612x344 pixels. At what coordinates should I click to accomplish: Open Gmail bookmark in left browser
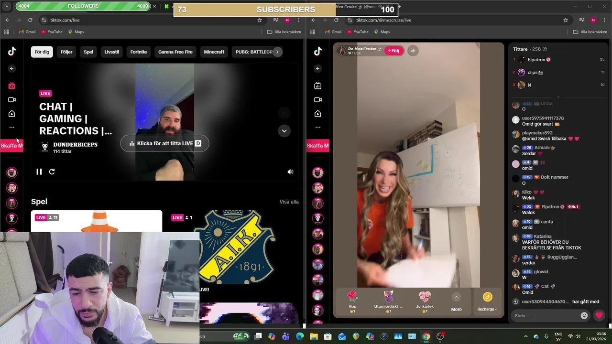[27, 32]
